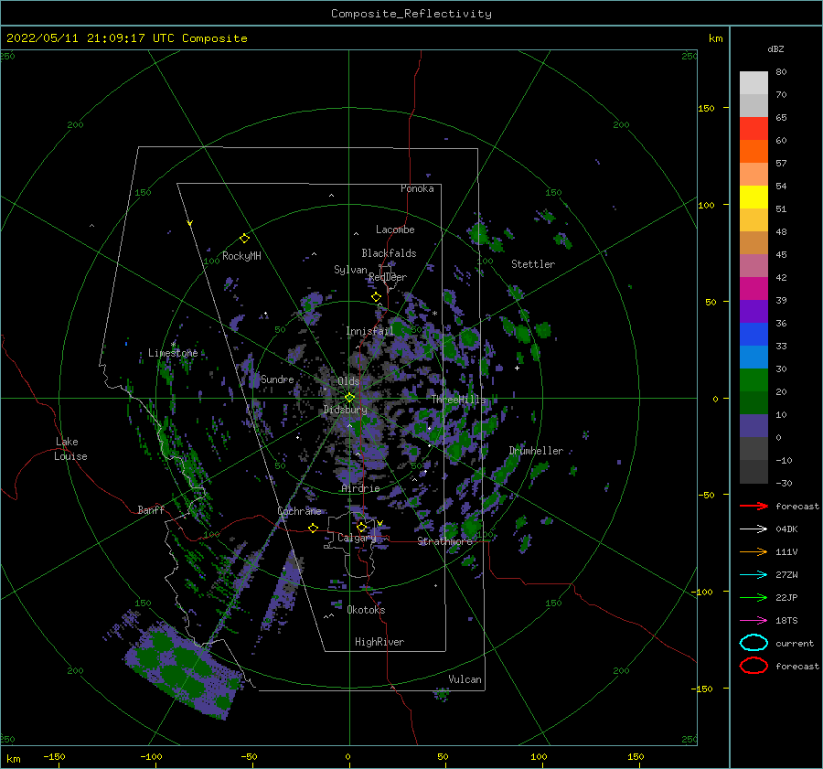Pick the magenta 18TS arrow in legend

point(754,621)
